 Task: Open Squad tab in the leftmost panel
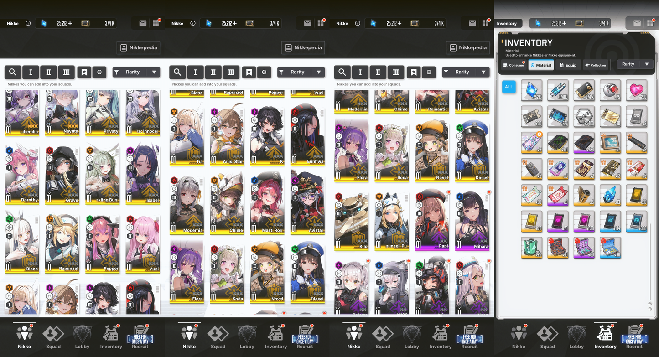[x=53, y=337]
